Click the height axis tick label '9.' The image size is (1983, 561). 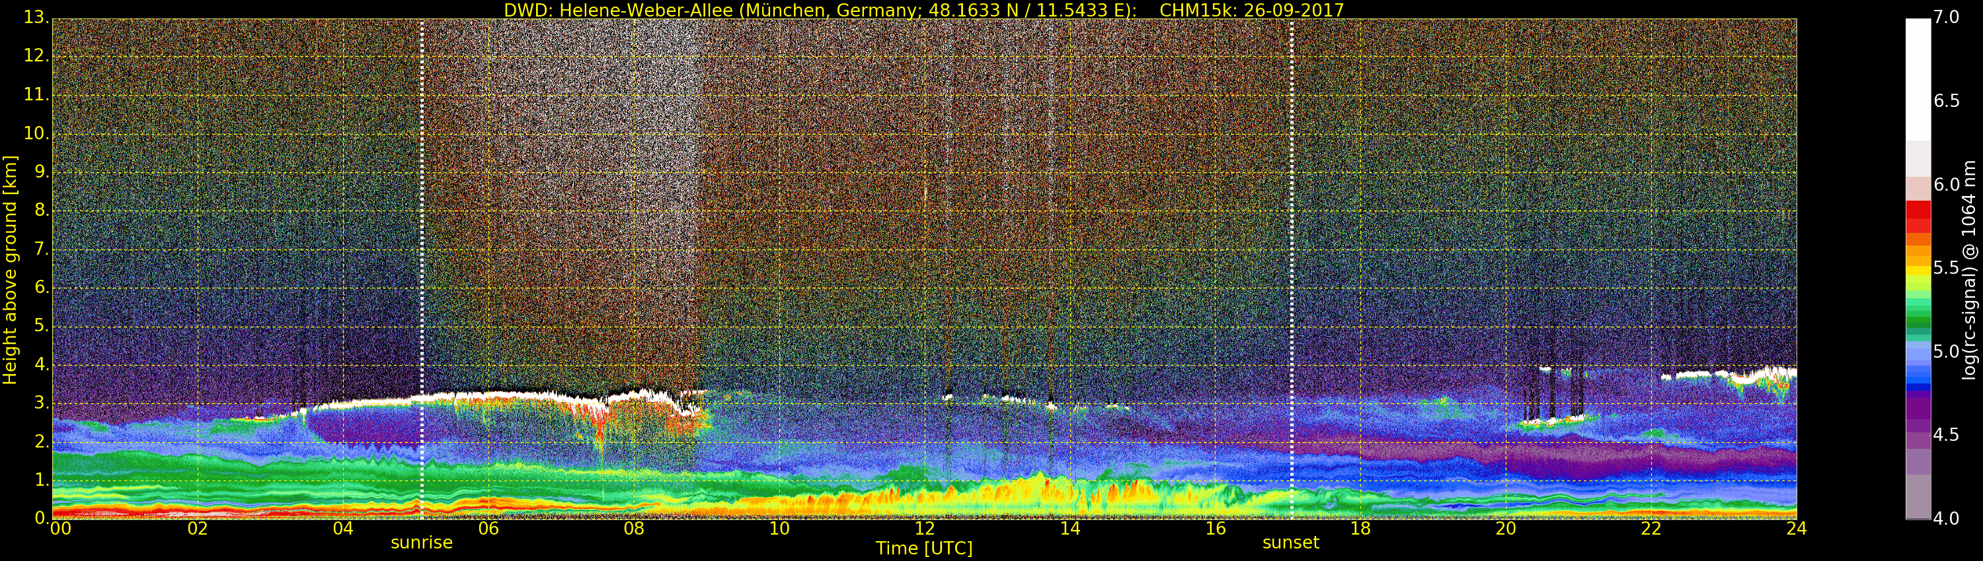click(x=42, y=172)
